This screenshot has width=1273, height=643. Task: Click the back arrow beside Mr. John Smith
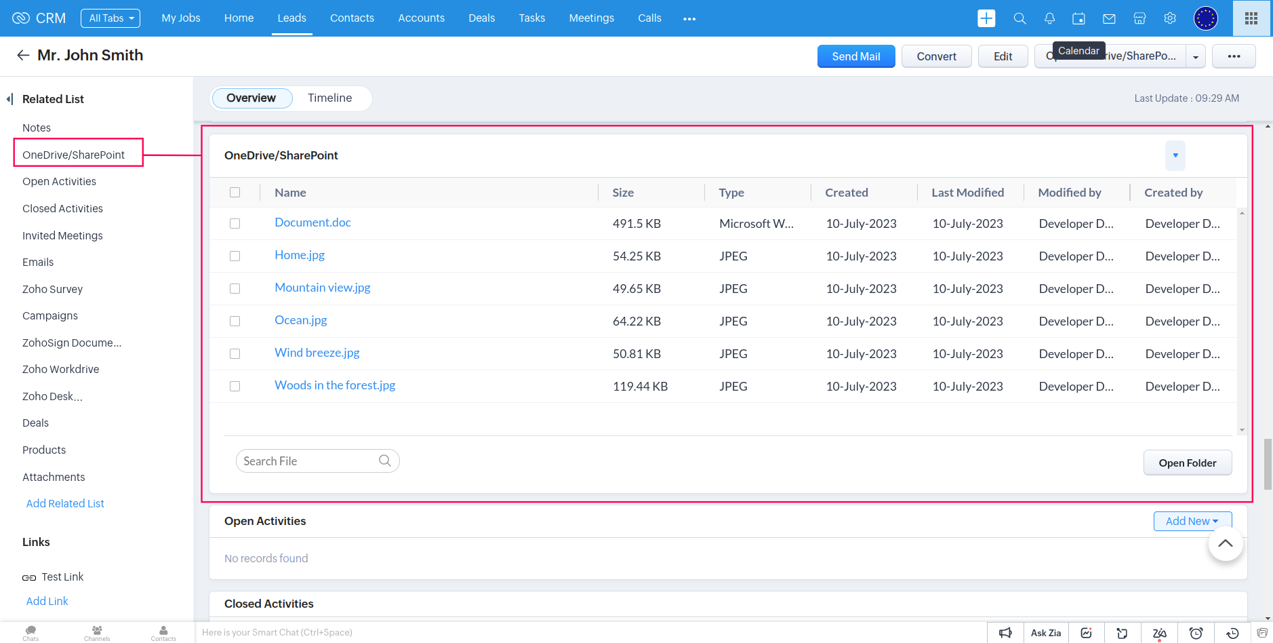[23, 56]
